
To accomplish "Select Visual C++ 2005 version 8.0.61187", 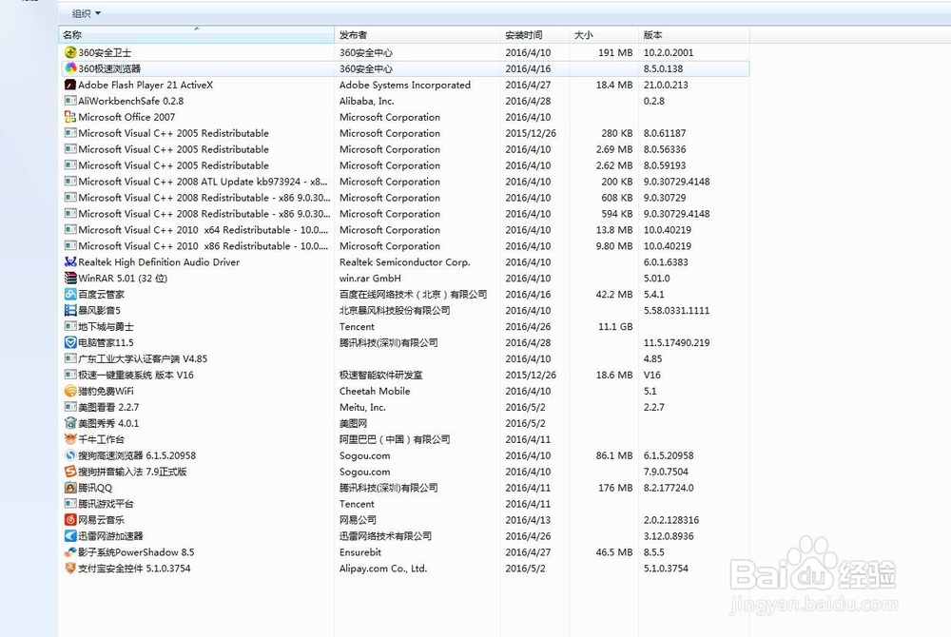I will (x=665, y=133).
